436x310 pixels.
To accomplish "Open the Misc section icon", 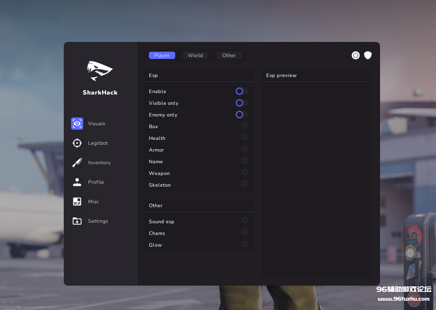I will click(77, 201).
